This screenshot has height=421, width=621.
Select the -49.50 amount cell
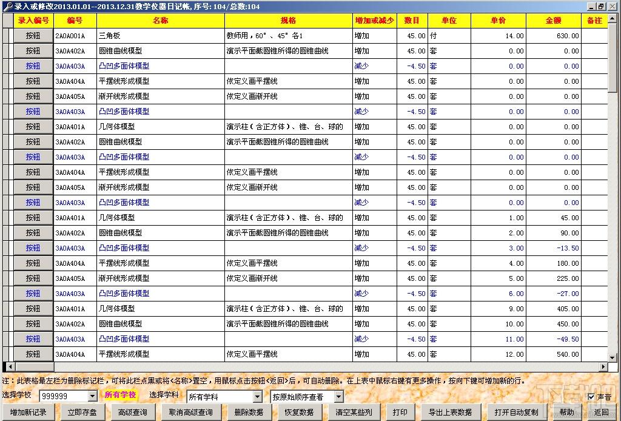[553, 339]
